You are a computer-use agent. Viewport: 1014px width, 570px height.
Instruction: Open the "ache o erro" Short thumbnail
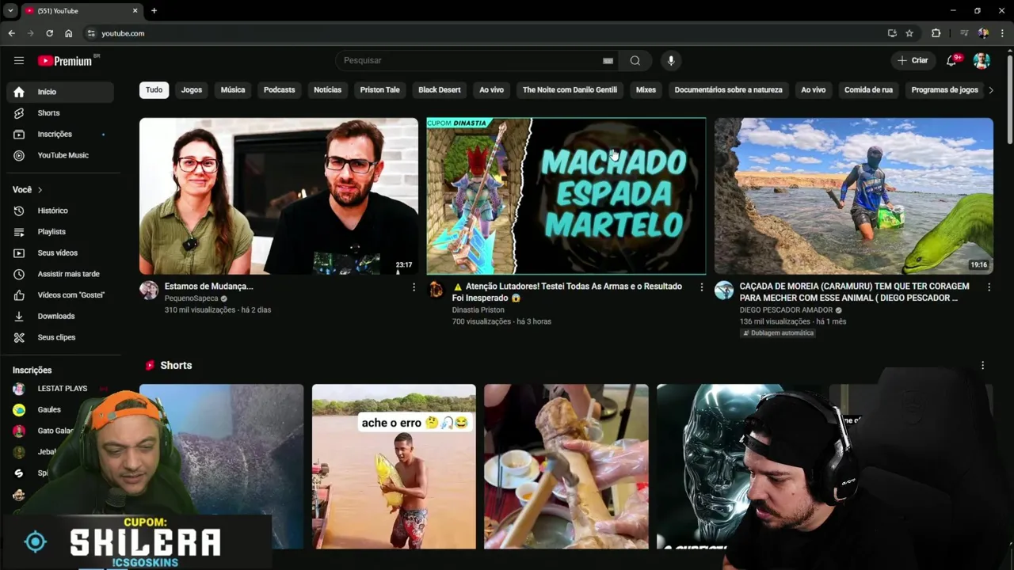(394, 466)
